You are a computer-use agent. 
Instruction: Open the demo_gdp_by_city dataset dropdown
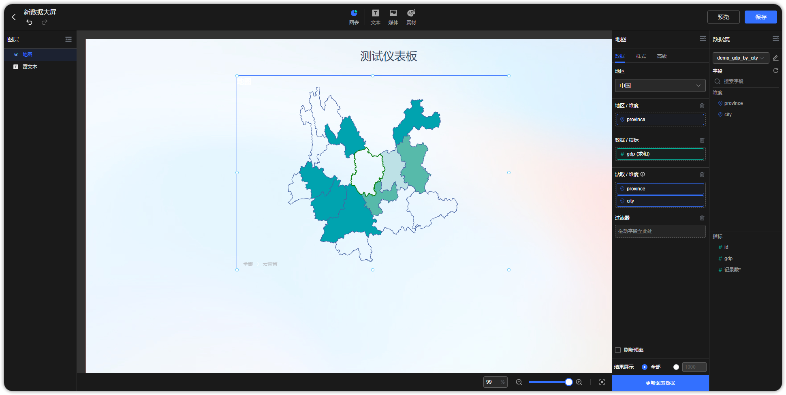tap(741, 58)
